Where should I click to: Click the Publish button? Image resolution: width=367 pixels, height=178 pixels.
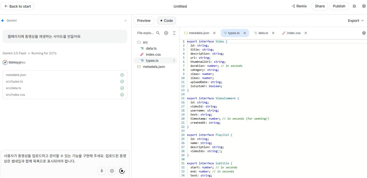tap(339, 6)
